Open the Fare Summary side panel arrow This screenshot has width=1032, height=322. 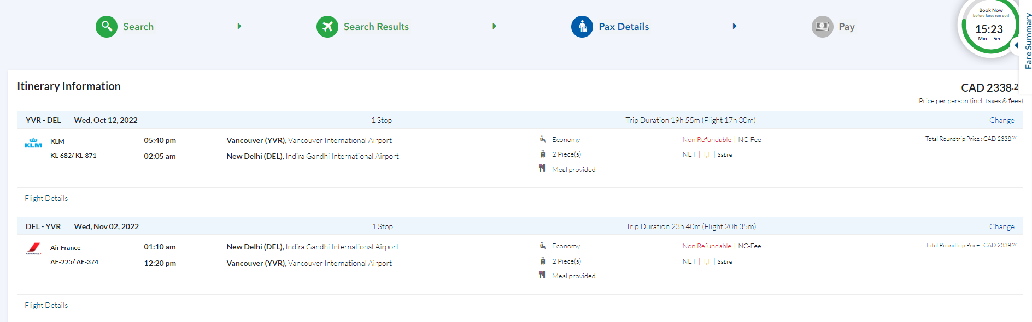point(1016,45)
